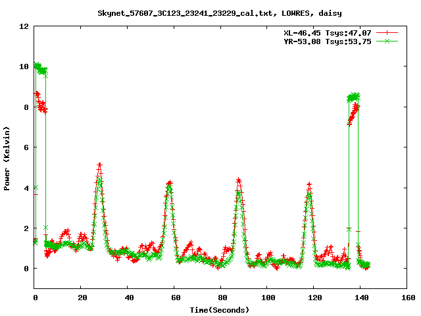Click the red legend line sample

[387, 33]
